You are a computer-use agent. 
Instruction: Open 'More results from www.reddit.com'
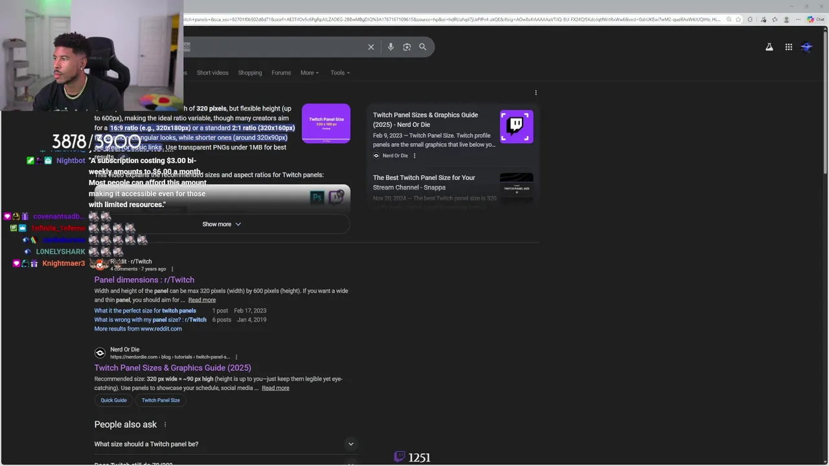point(138,329)
